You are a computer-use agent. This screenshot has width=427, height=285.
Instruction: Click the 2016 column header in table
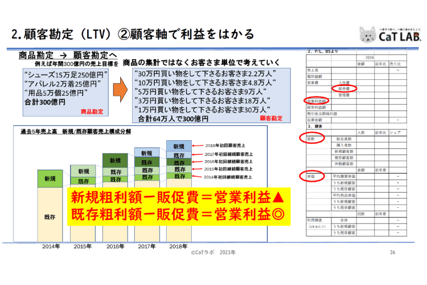coord(369,58)
